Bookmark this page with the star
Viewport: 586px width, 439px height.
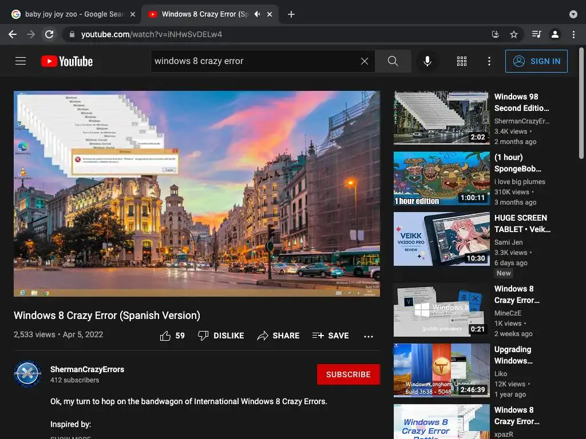click(x=514, y=34)
